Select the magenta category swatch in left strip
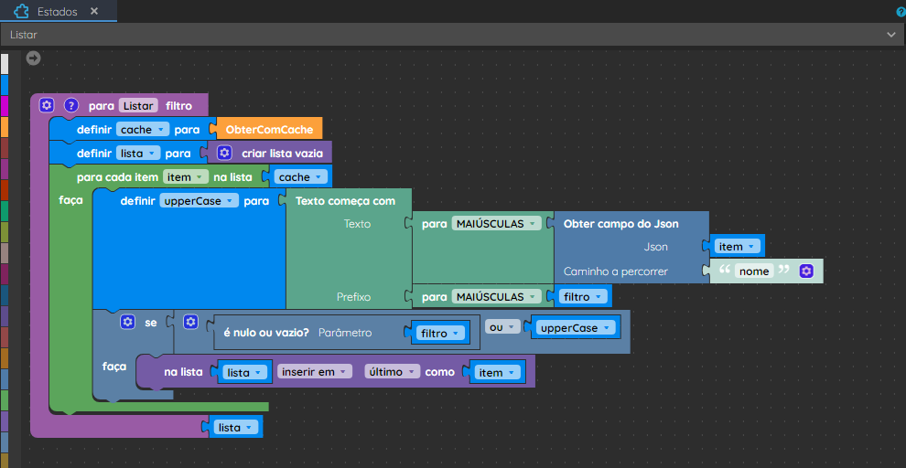This screenshot has width=906, height=468. (4, 106)
